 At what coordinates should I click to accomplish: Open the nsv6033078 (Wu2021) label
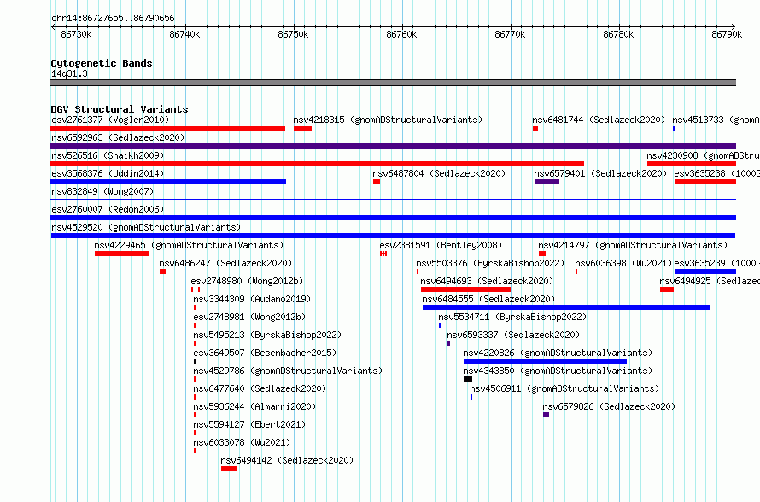(x=242, y=442)
